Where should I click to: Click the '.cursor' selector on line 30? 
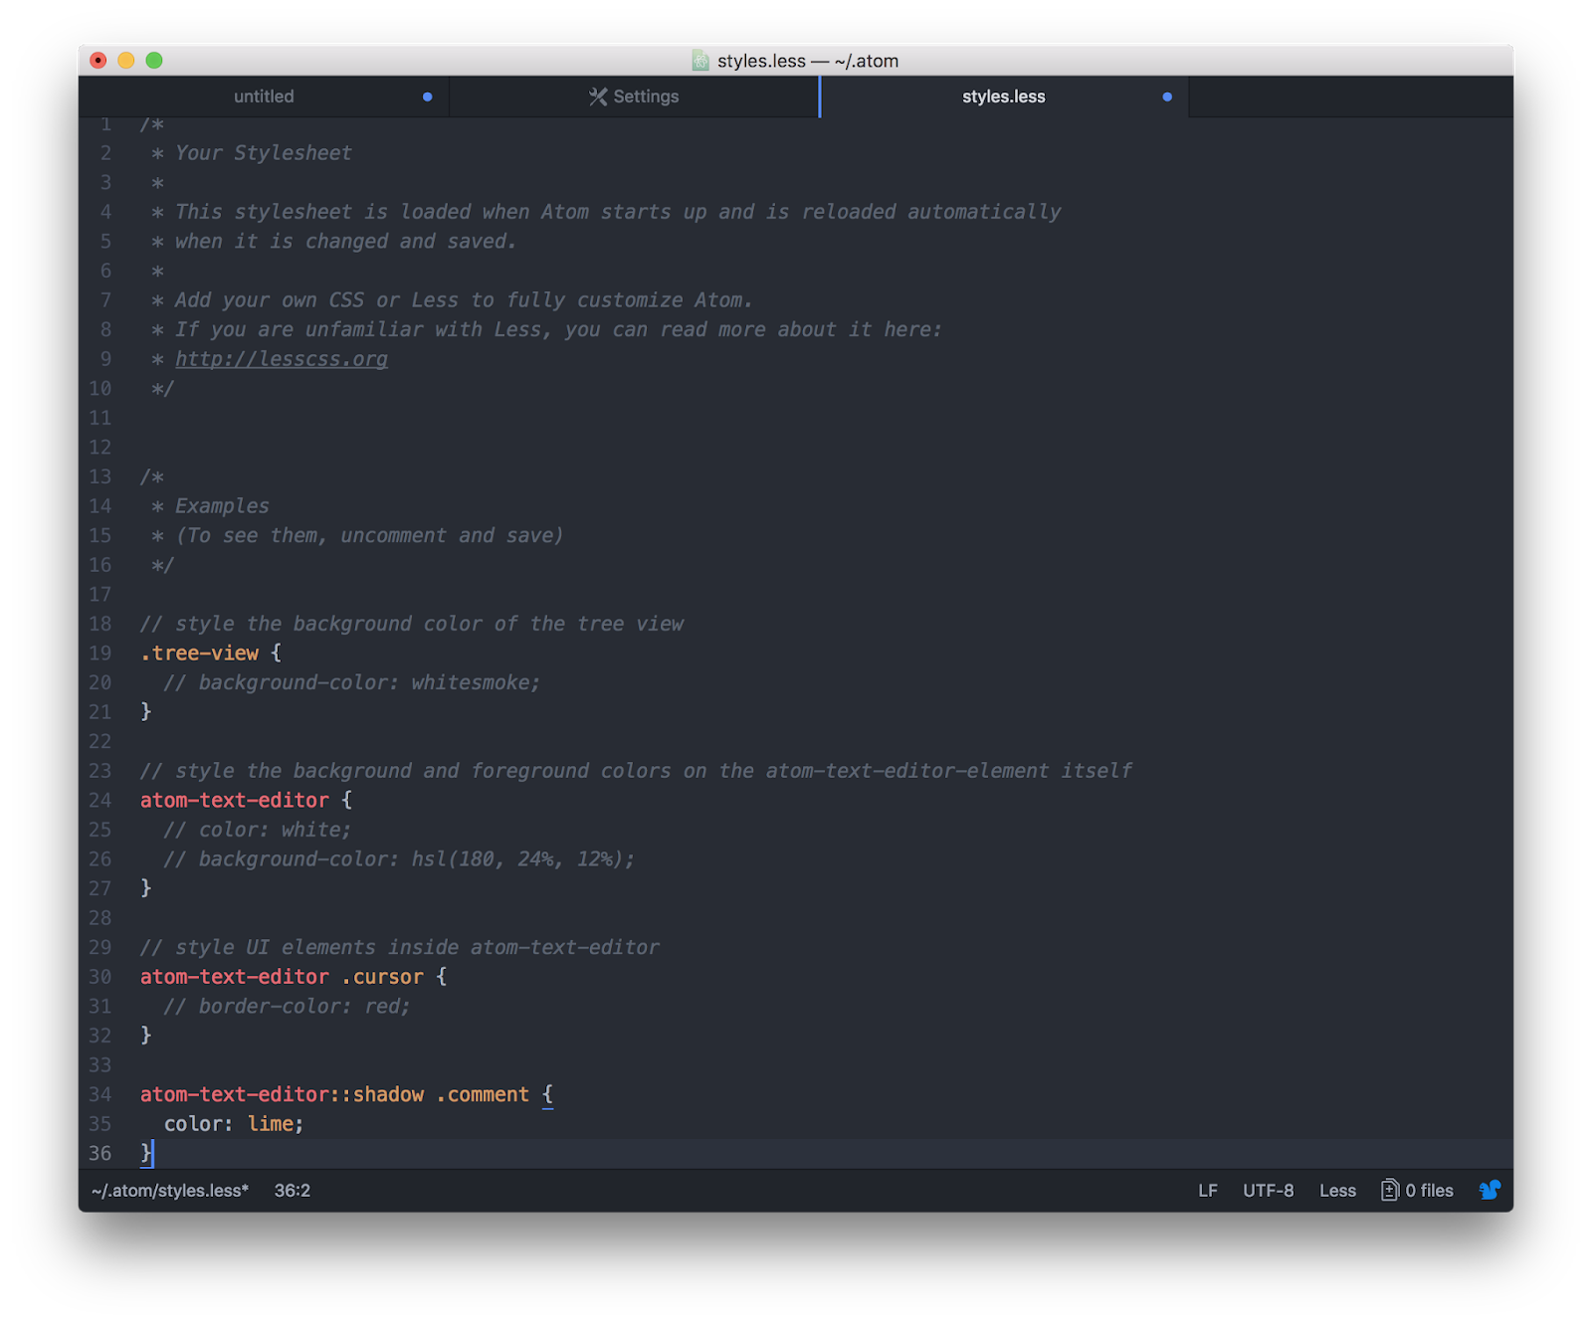(383, 977)
